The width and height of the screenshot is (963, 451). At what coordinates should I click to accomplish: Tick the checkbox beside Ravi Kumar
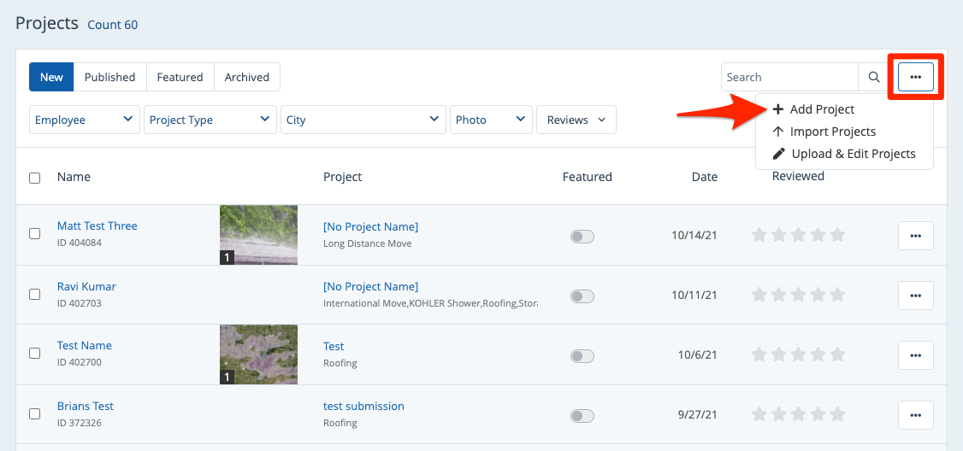click(x=35, y=294)
